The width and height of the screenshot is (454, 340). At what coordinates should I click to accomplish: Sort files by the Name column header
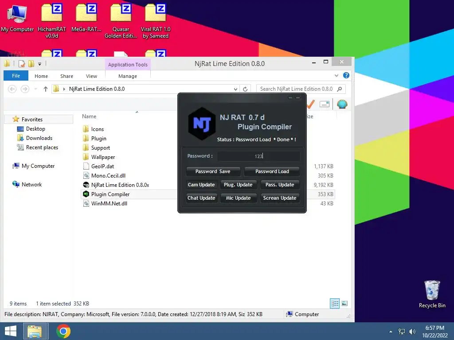coord(89,116)
